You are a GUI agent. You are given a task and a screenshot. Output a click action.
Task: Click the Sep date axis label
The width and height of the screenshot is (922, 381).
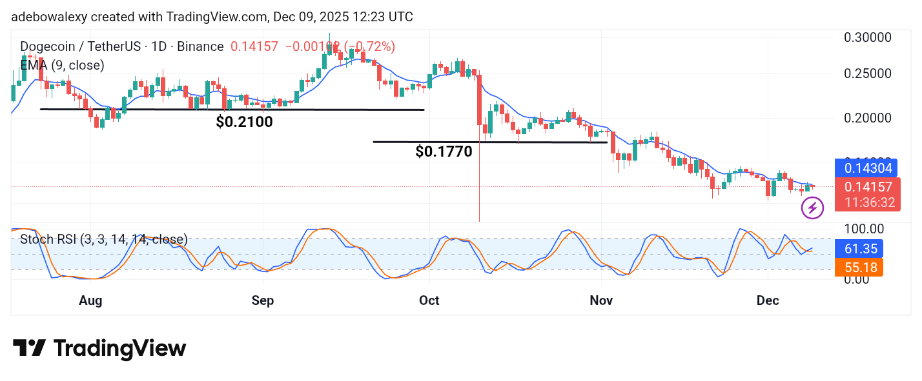263,300
